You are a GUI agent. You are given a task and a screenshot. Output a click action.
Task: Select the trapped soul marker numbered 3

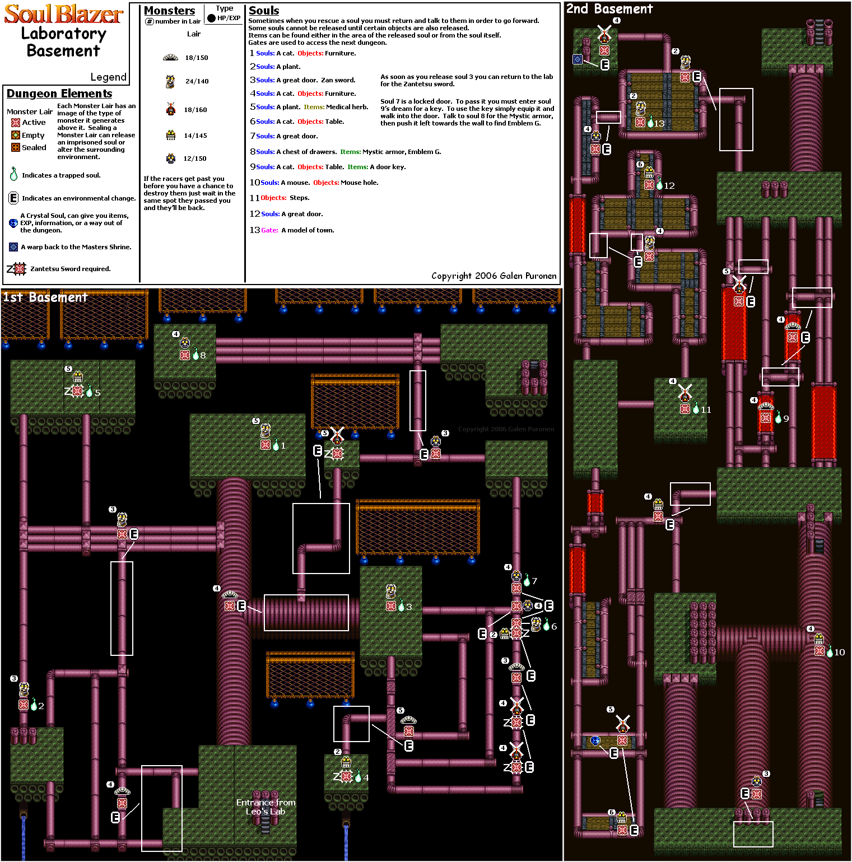click(x=401, y=606)
